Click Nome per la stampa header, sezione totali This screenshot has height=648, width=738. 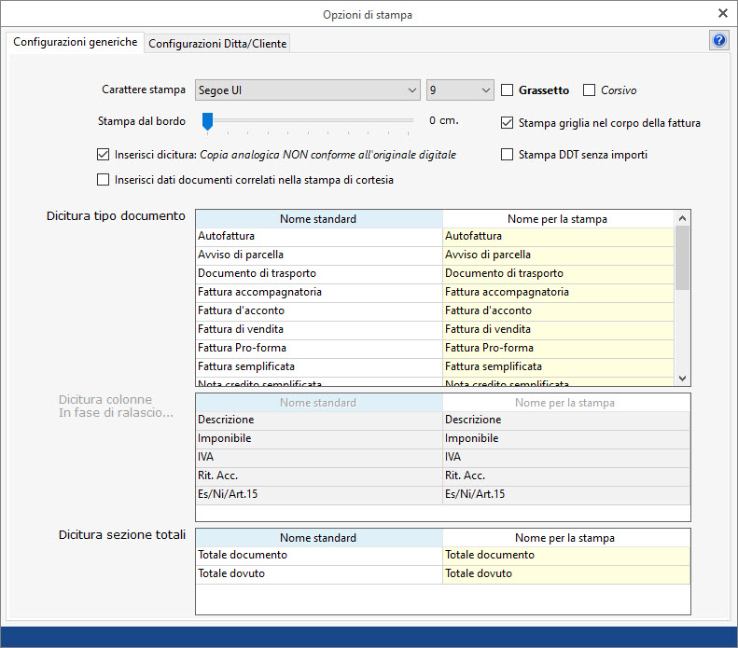coord(566,538)
